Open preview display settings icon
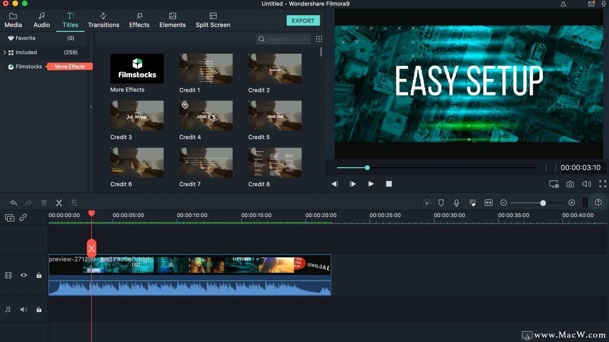 pos(554,184)
